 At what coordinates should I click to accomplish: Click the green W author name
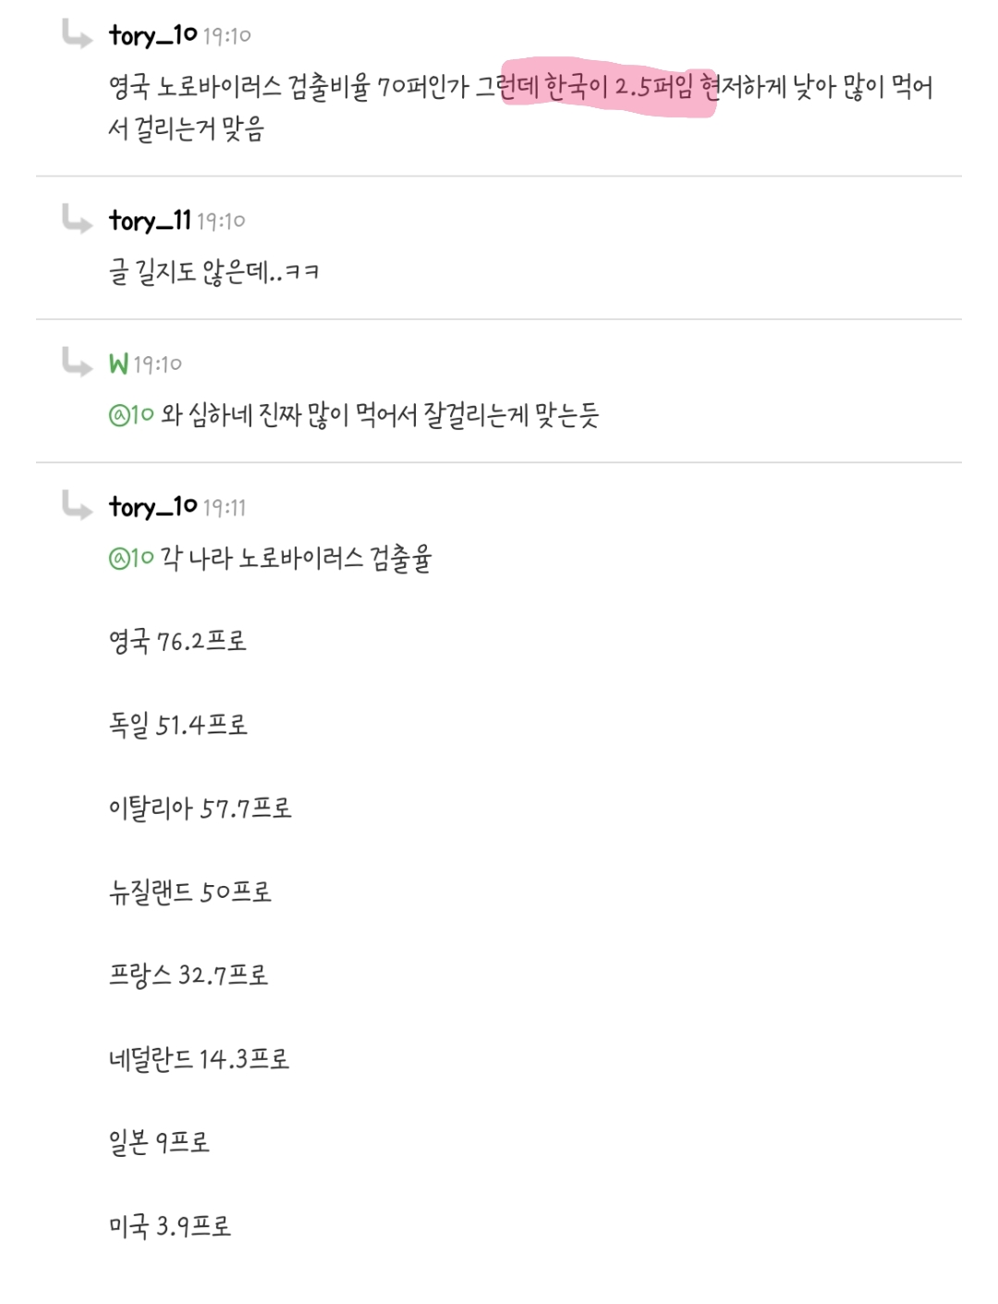click(x=118, y=363)
